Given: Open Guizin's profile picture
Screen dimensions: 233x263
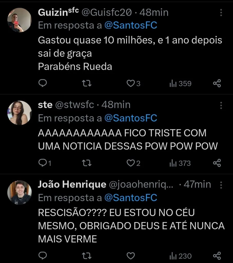Looking at the screenshot, I should coord(19,20).
